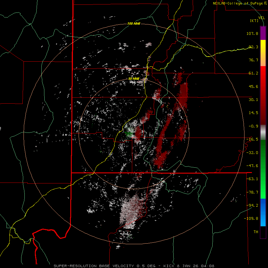
Task: Click the 50 NMI range ring label
Action: pos(134,79)
